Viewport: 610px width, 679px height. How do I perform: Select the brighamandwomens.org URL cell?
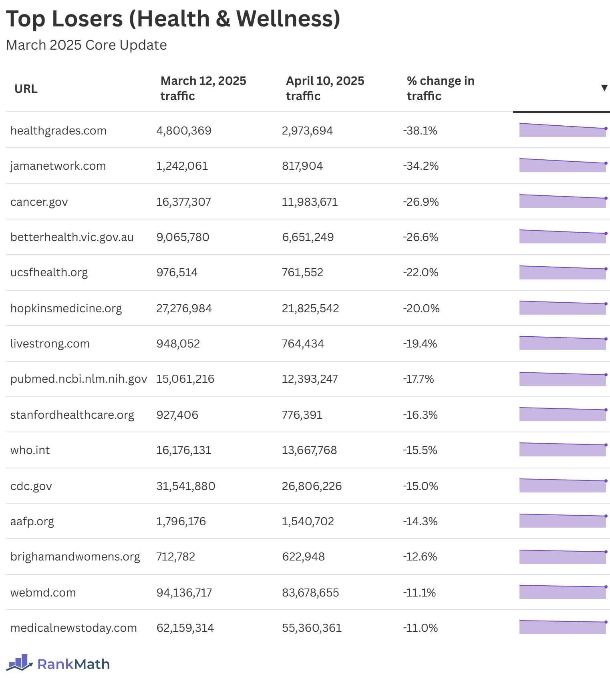tap(75, 556)
